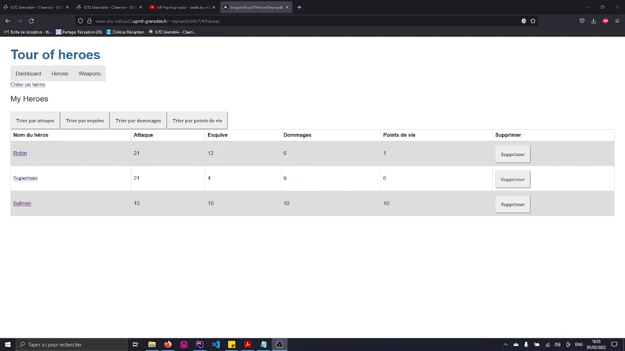Switch to the first IUT2 Grenoble Chamilo tab
The width and height of the screenshot is (625, 351).
36,7
